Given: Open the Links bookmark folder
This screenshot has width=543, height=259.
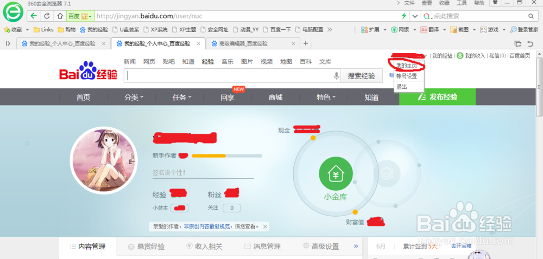Looking at the screenshot, I should click(x=43, y=30).
